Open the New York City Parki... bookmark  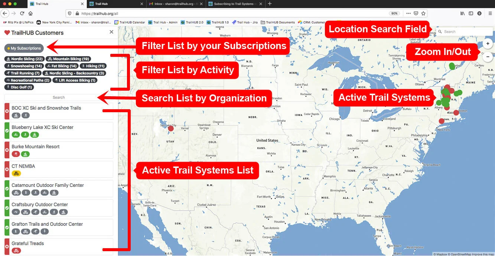[54, 22]
